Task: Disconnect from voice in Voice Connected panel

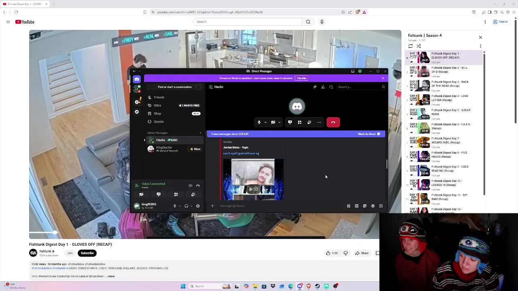Action: click(198, 186)
